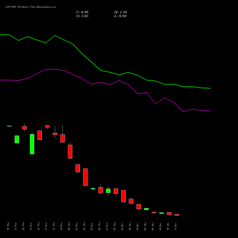Click the red 19 Nov candle body

pyautogui.click(x=62, y=139)
